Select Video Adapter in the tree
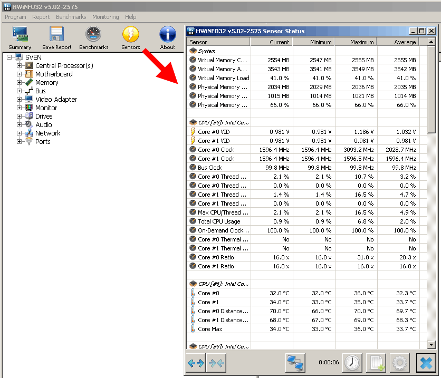 coord(56,100)
